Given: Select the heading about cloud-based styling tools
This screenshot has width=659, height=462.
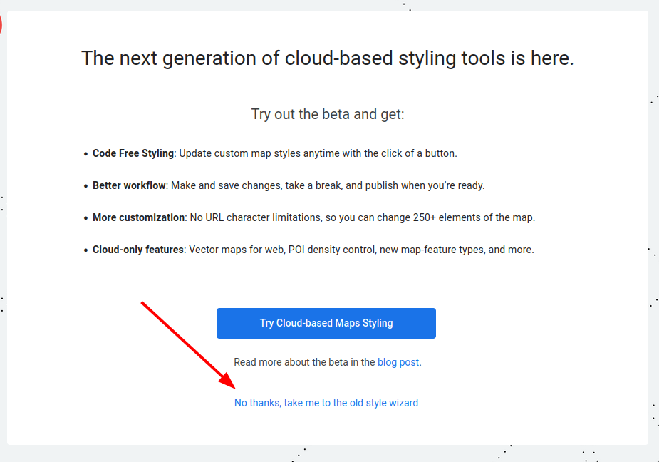Looking at the screenshot, I should tap(328, 58).
